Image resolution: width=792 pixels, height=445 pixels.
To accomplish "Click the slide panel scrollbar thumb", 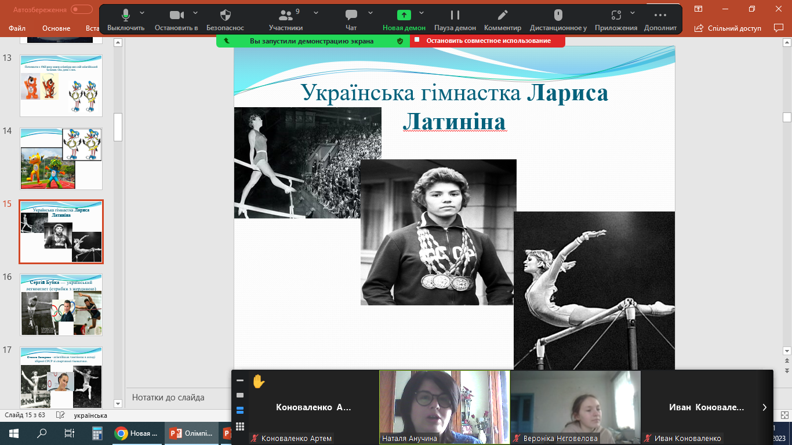I will [x=118, y=127].
